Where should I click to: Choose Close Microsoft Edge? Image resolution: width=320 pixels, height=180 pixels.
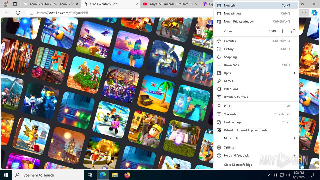(256, 165)
